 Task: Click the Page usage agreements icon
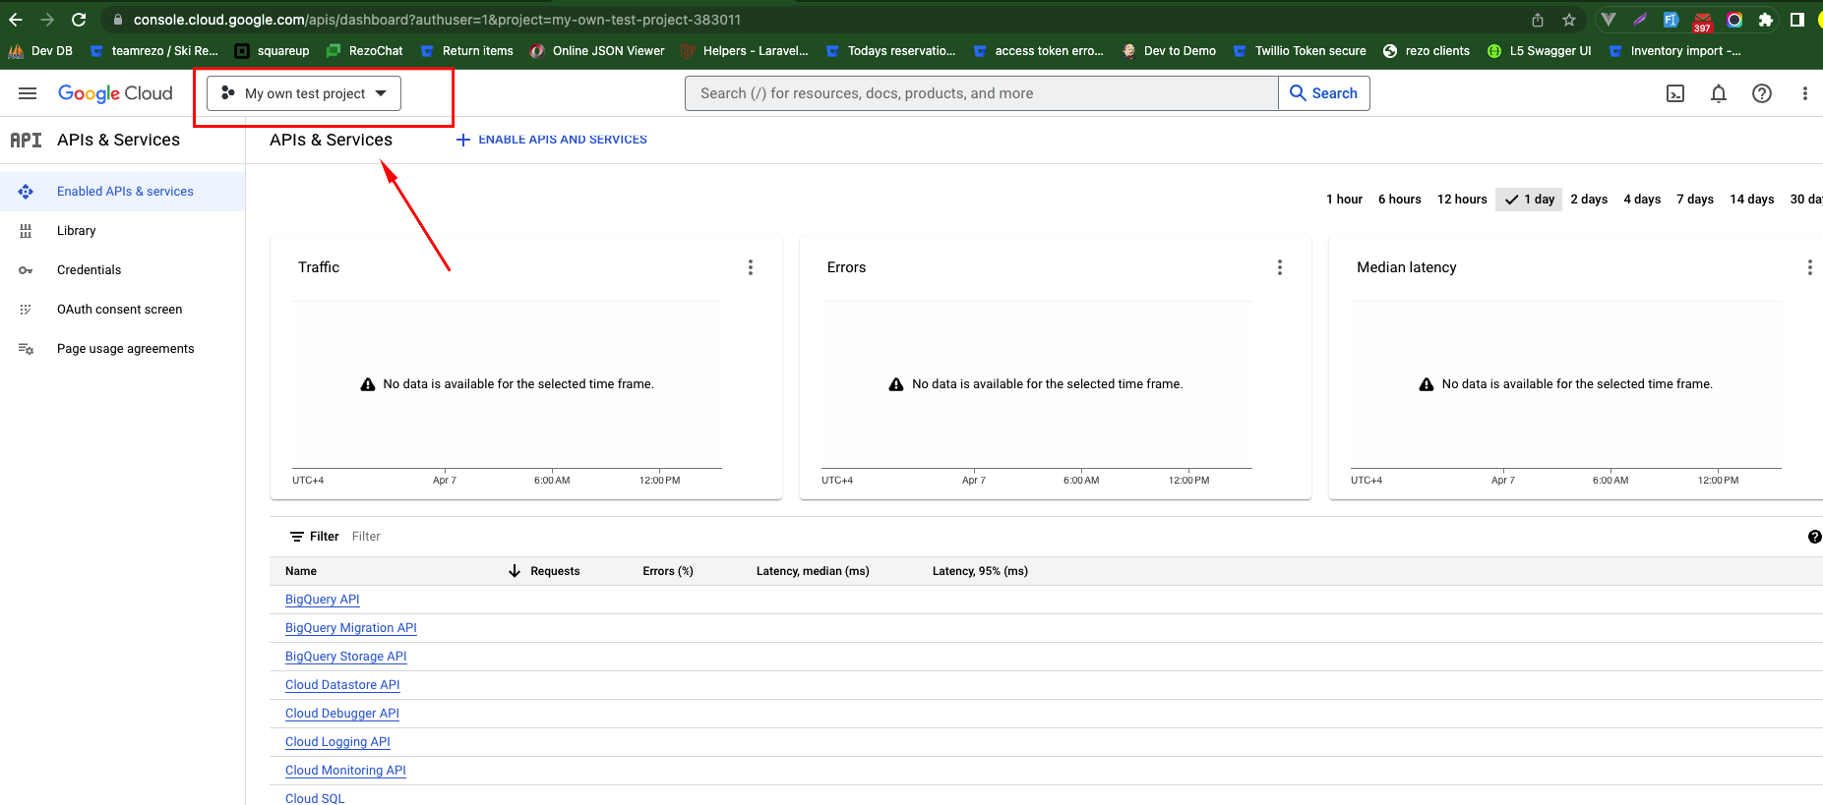click(x=26, y=349)
